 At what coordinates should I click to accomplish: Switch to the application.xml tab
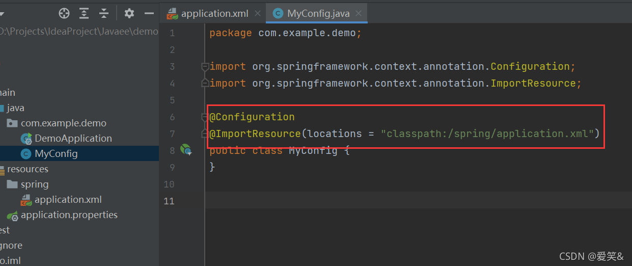(213, 14)
